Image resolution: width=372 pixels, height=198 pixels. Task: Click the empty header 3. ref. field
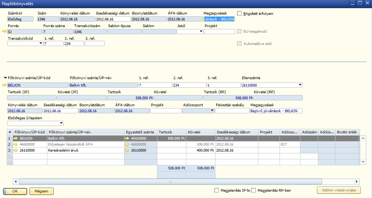[95, 43]
